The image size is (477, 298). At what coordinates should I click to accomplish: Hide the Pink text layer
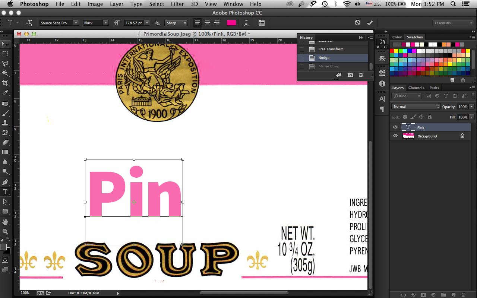point(395,127)
